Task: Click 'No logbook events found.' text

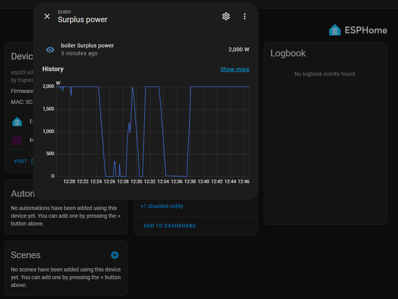Action: point(325,74)
